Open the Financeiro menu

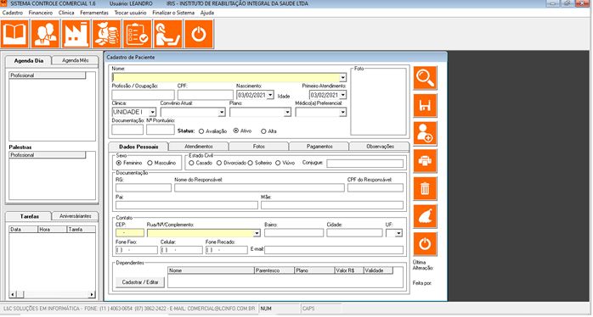click(41, 13)
